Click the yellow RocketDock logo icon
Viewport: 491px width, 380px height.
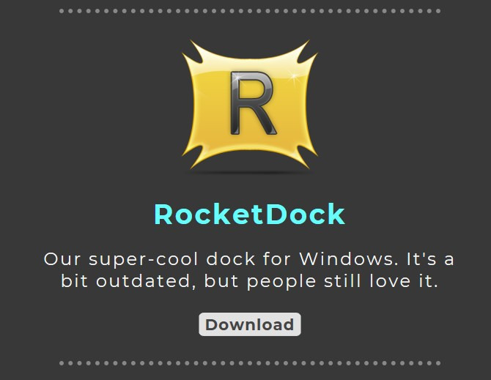point(250,105)
